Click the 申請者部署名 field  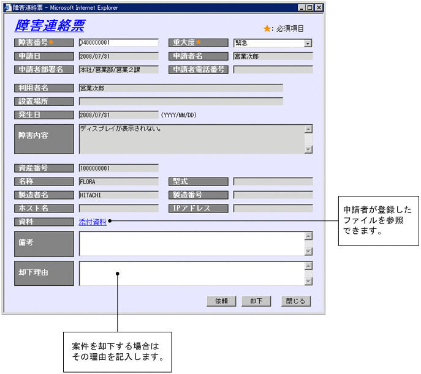tap(119, 70)
